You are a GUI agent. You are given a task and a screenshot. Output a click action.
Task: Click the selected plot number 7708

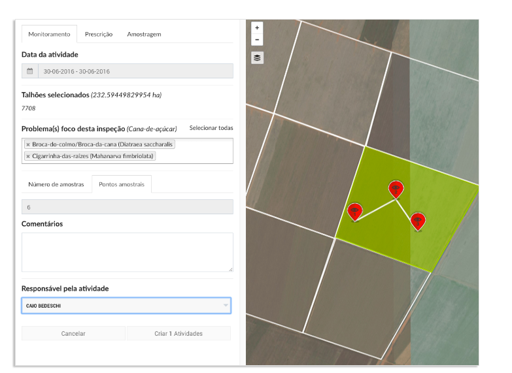click(x=28, y=108)
